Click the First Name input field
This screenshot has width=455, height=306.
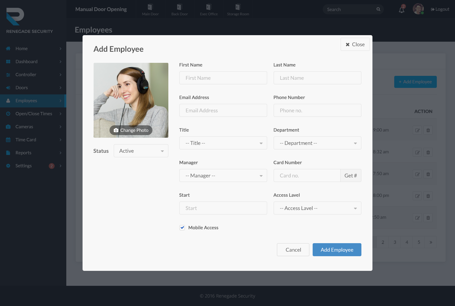(223, 78)
